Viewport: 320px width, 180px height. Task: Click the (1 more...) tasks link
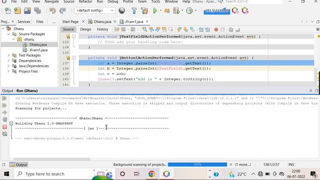pyautogui.click(x=243, y=164)
